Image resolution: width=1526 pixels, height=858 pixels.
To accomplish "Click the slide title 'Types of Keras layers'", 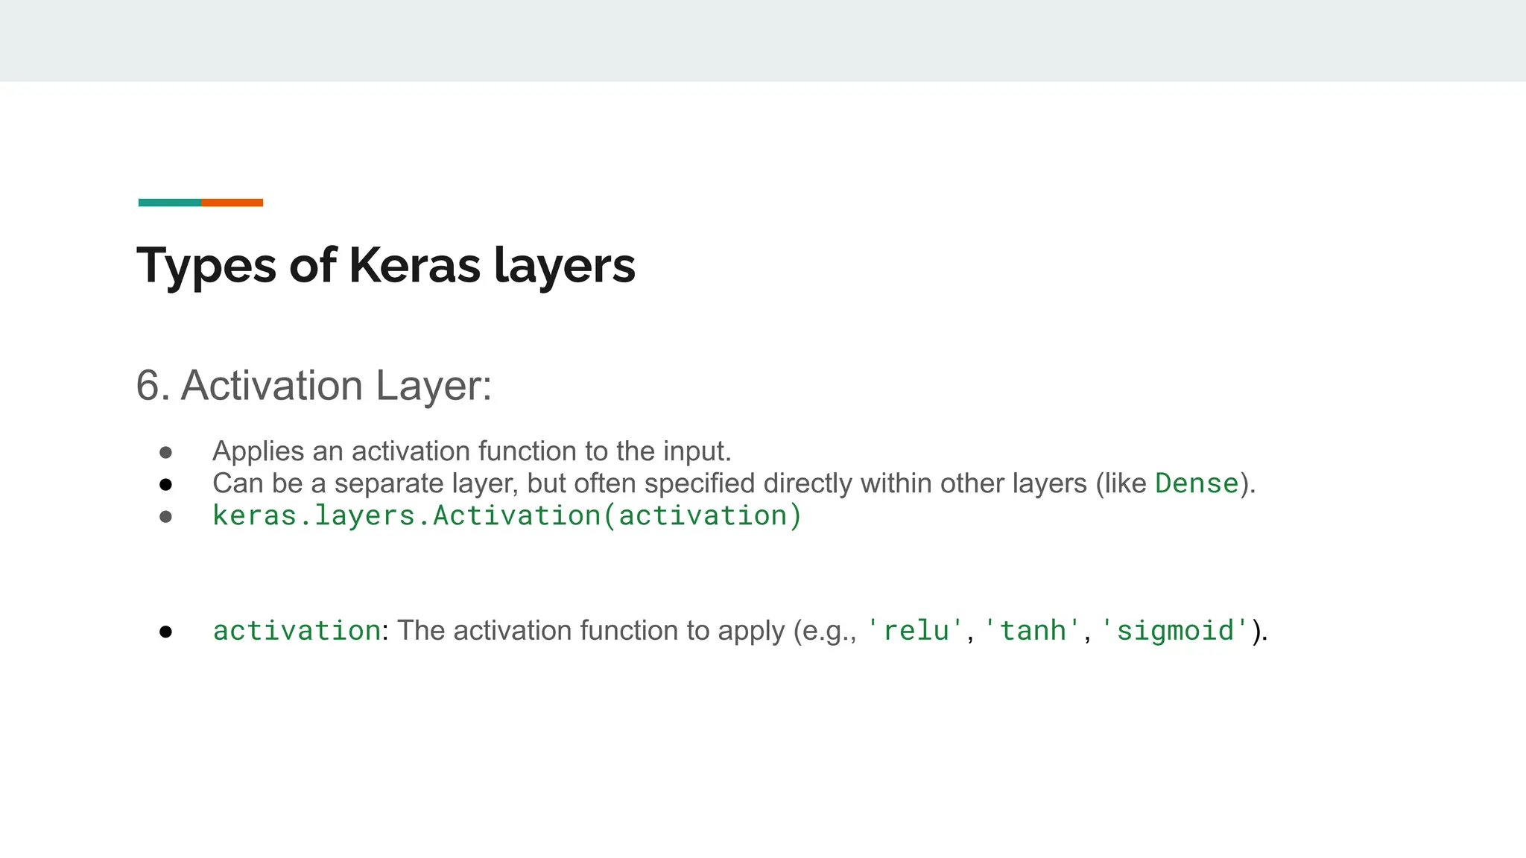I will pyautogui.click(x=386, y=266).
